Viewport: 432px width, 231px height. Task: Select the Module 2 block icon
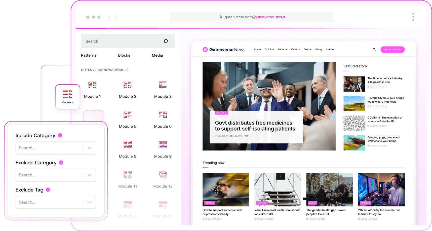128,85
